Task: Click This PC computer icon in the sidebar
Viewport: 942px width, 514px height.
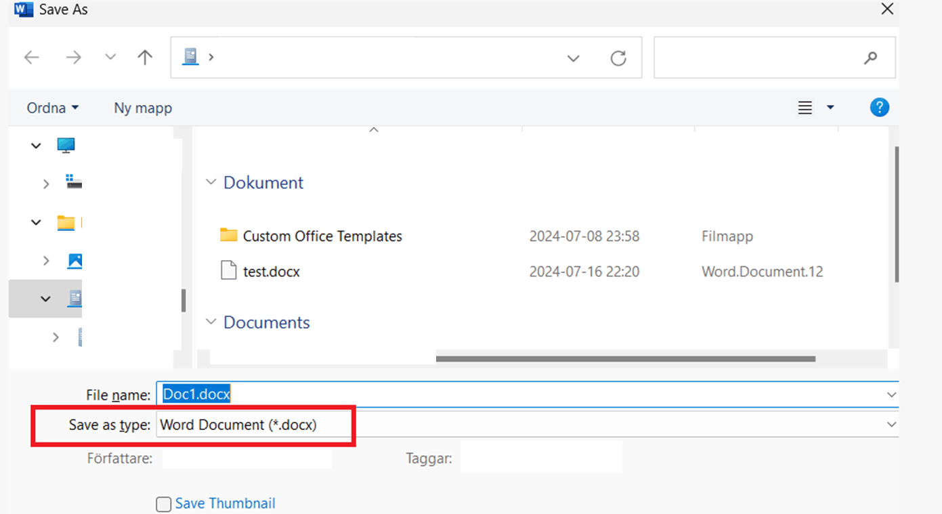Action: coord(66,145)
